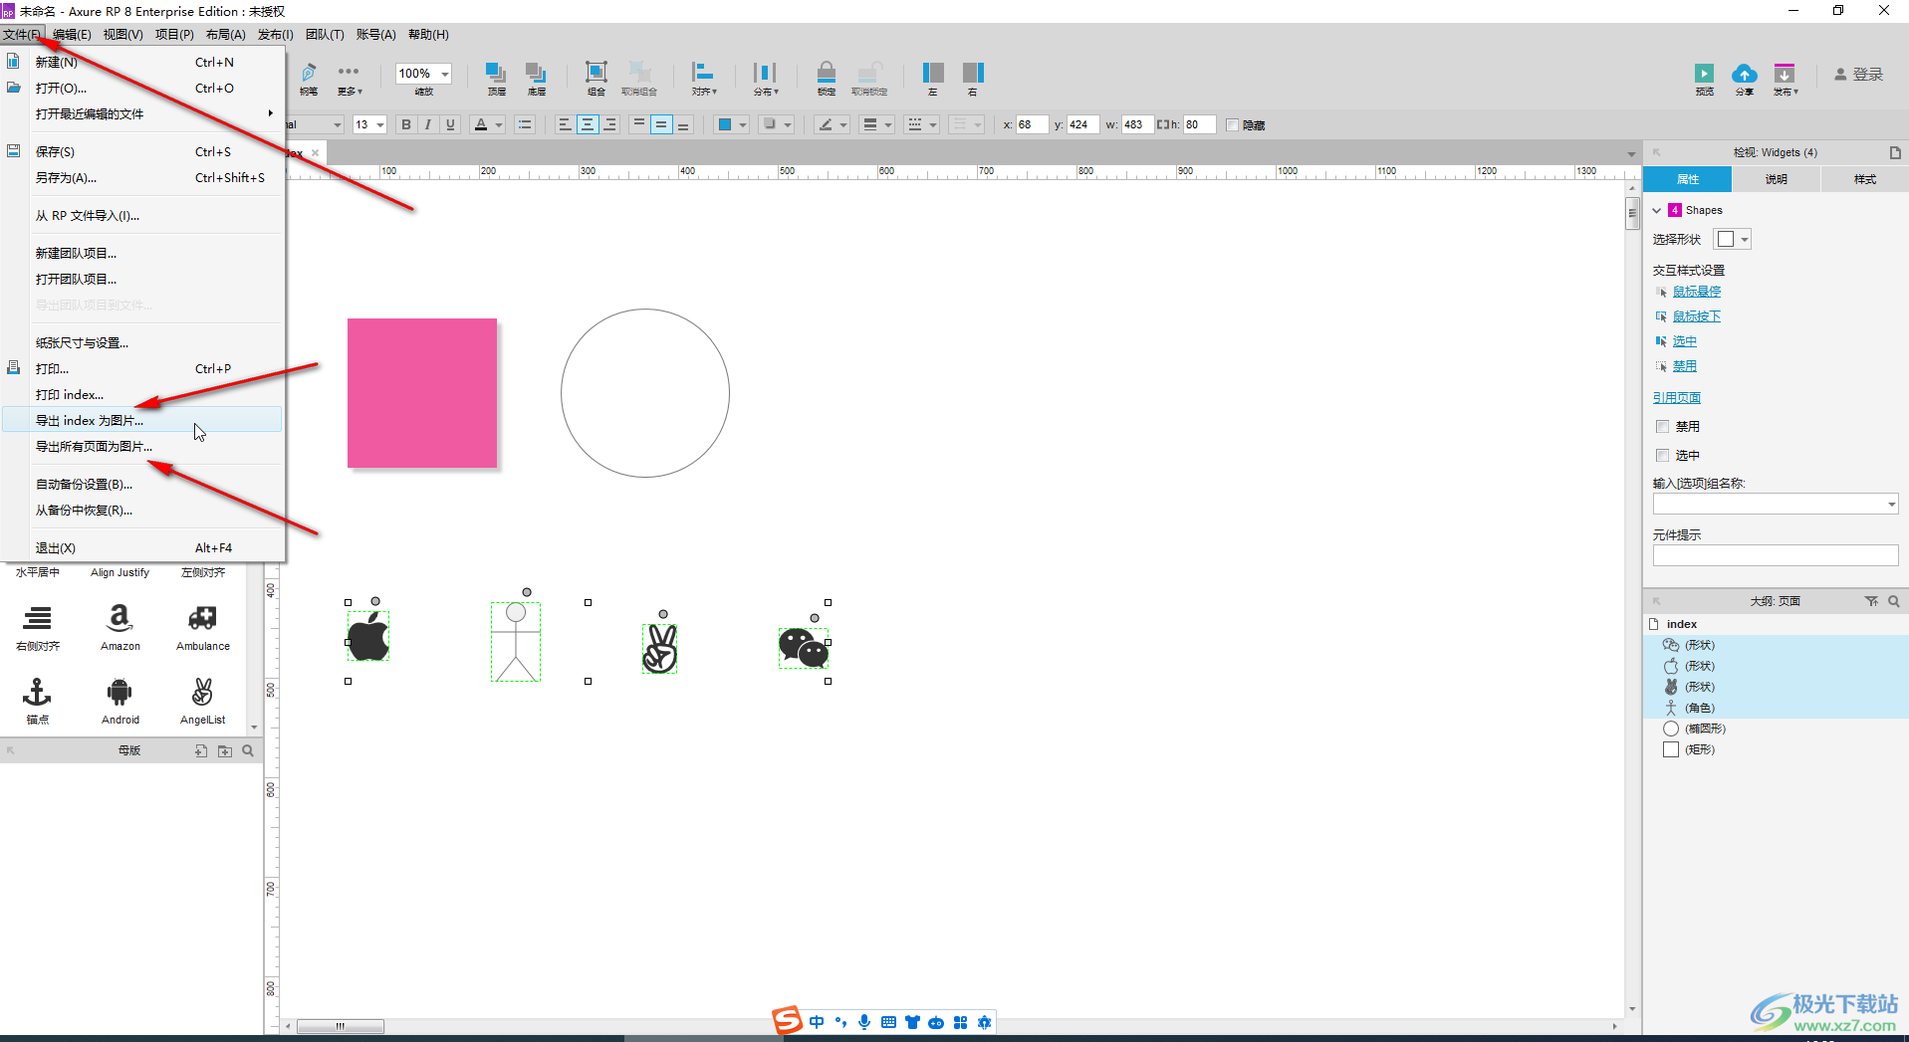Align text to top vertically
Image resolution: width=1909 pixels, height=1042 pixels.
point(639,124)
